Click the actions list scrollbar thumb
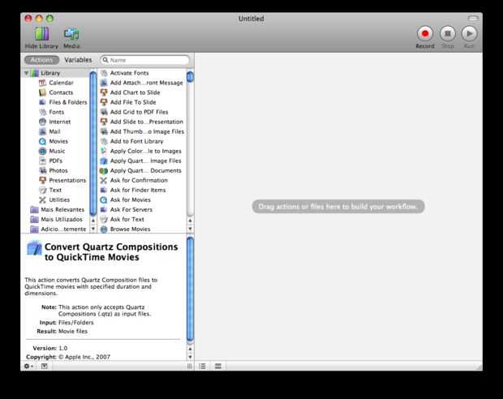The height and width of the screenshot is (399, 503). tap(190, 76)
